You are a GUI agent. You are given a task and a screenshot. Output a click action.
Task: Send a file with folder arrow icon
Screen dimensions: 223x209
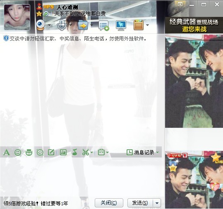coord(83,25)
